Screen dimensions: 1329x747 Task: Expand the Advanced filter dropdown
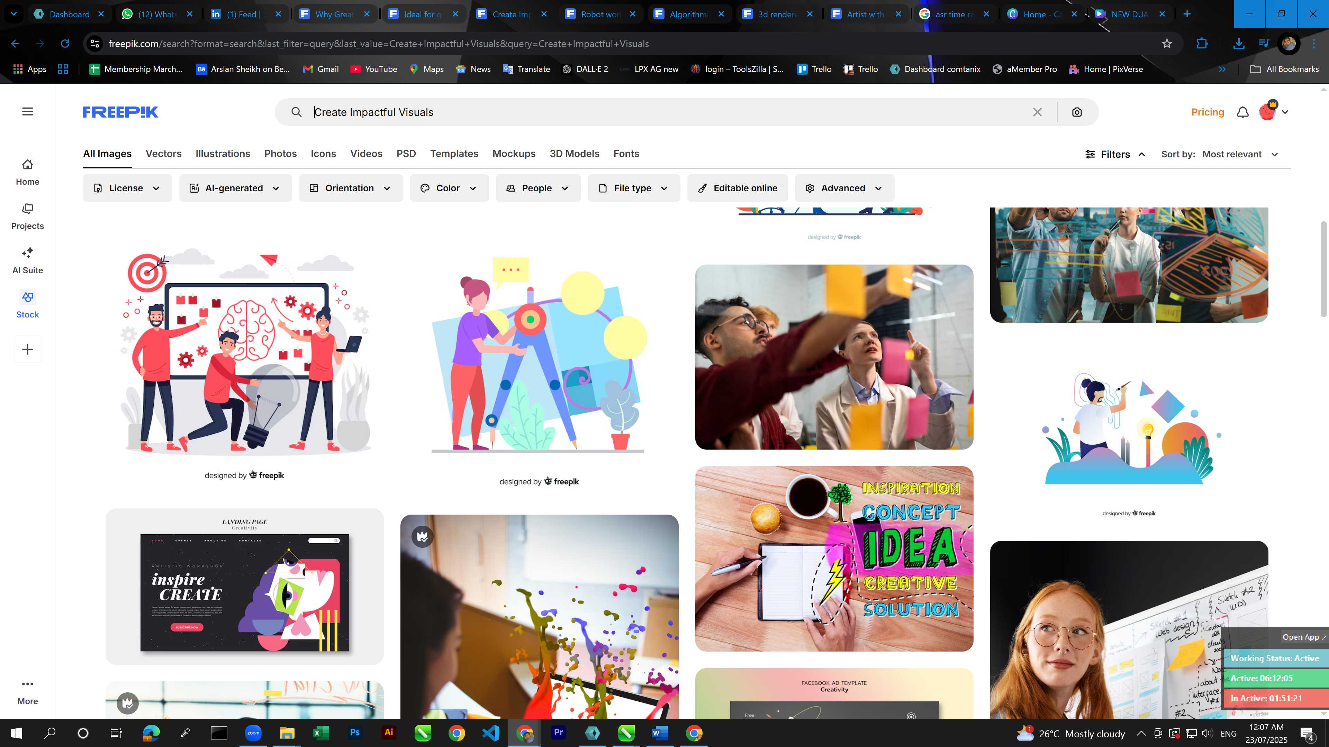844,188
